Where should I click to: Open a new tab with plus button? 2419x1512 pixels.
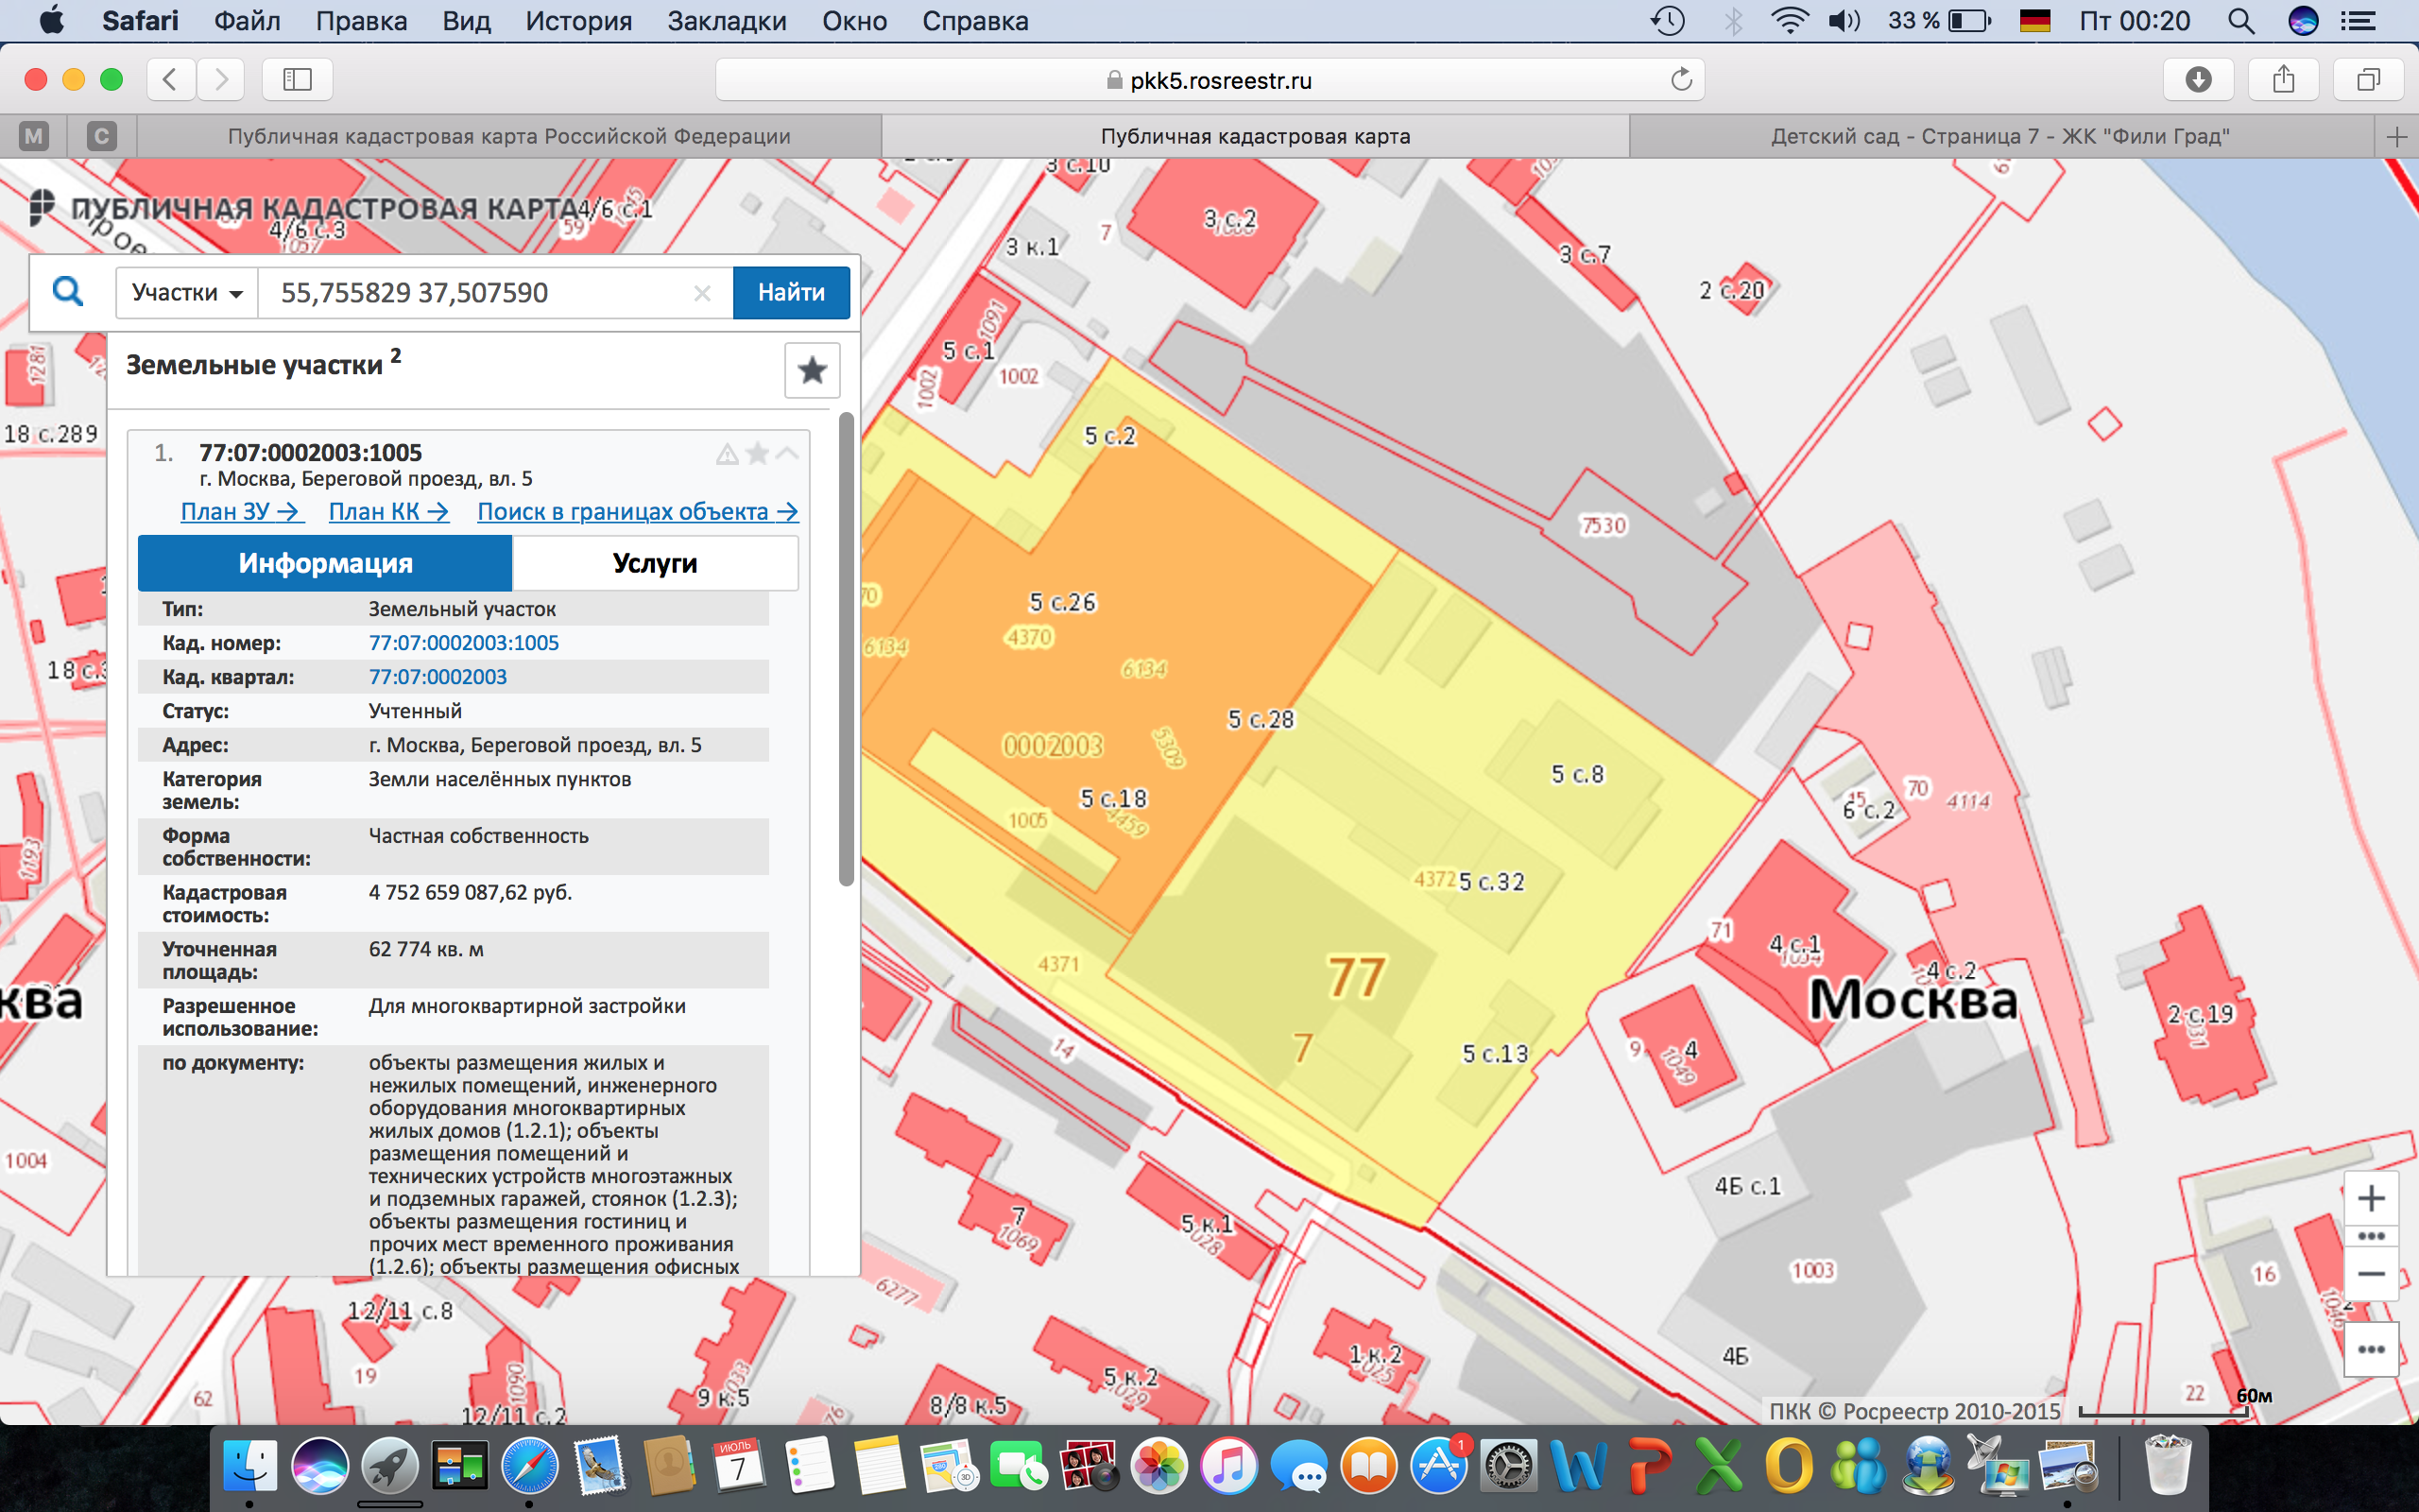tap(2396, 137)
